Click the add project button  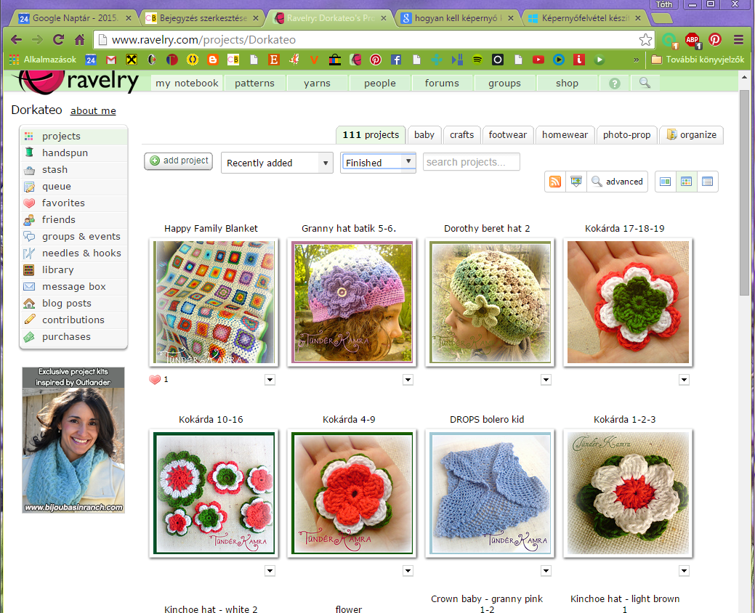click(178, 161)
